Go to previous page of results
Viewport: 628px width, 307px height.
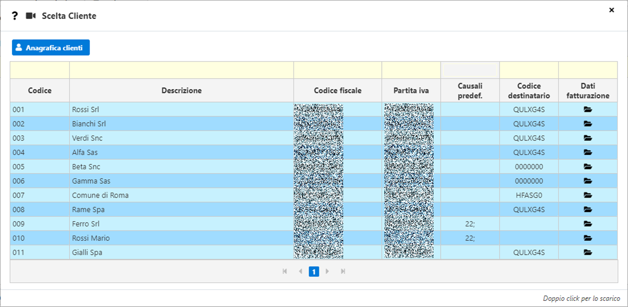click(300, 271)
